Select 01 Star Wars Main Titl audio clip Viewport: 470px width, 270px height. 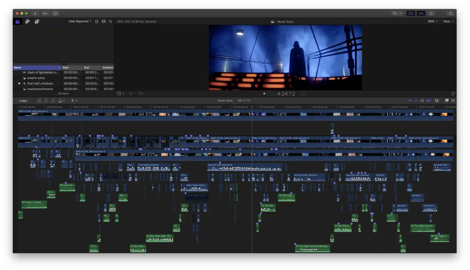tap(159, 238)
